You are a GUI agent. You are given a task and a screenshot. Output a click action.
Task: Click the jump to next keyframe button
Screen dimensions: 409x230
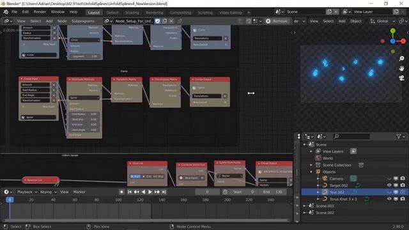tap(157, 192)
